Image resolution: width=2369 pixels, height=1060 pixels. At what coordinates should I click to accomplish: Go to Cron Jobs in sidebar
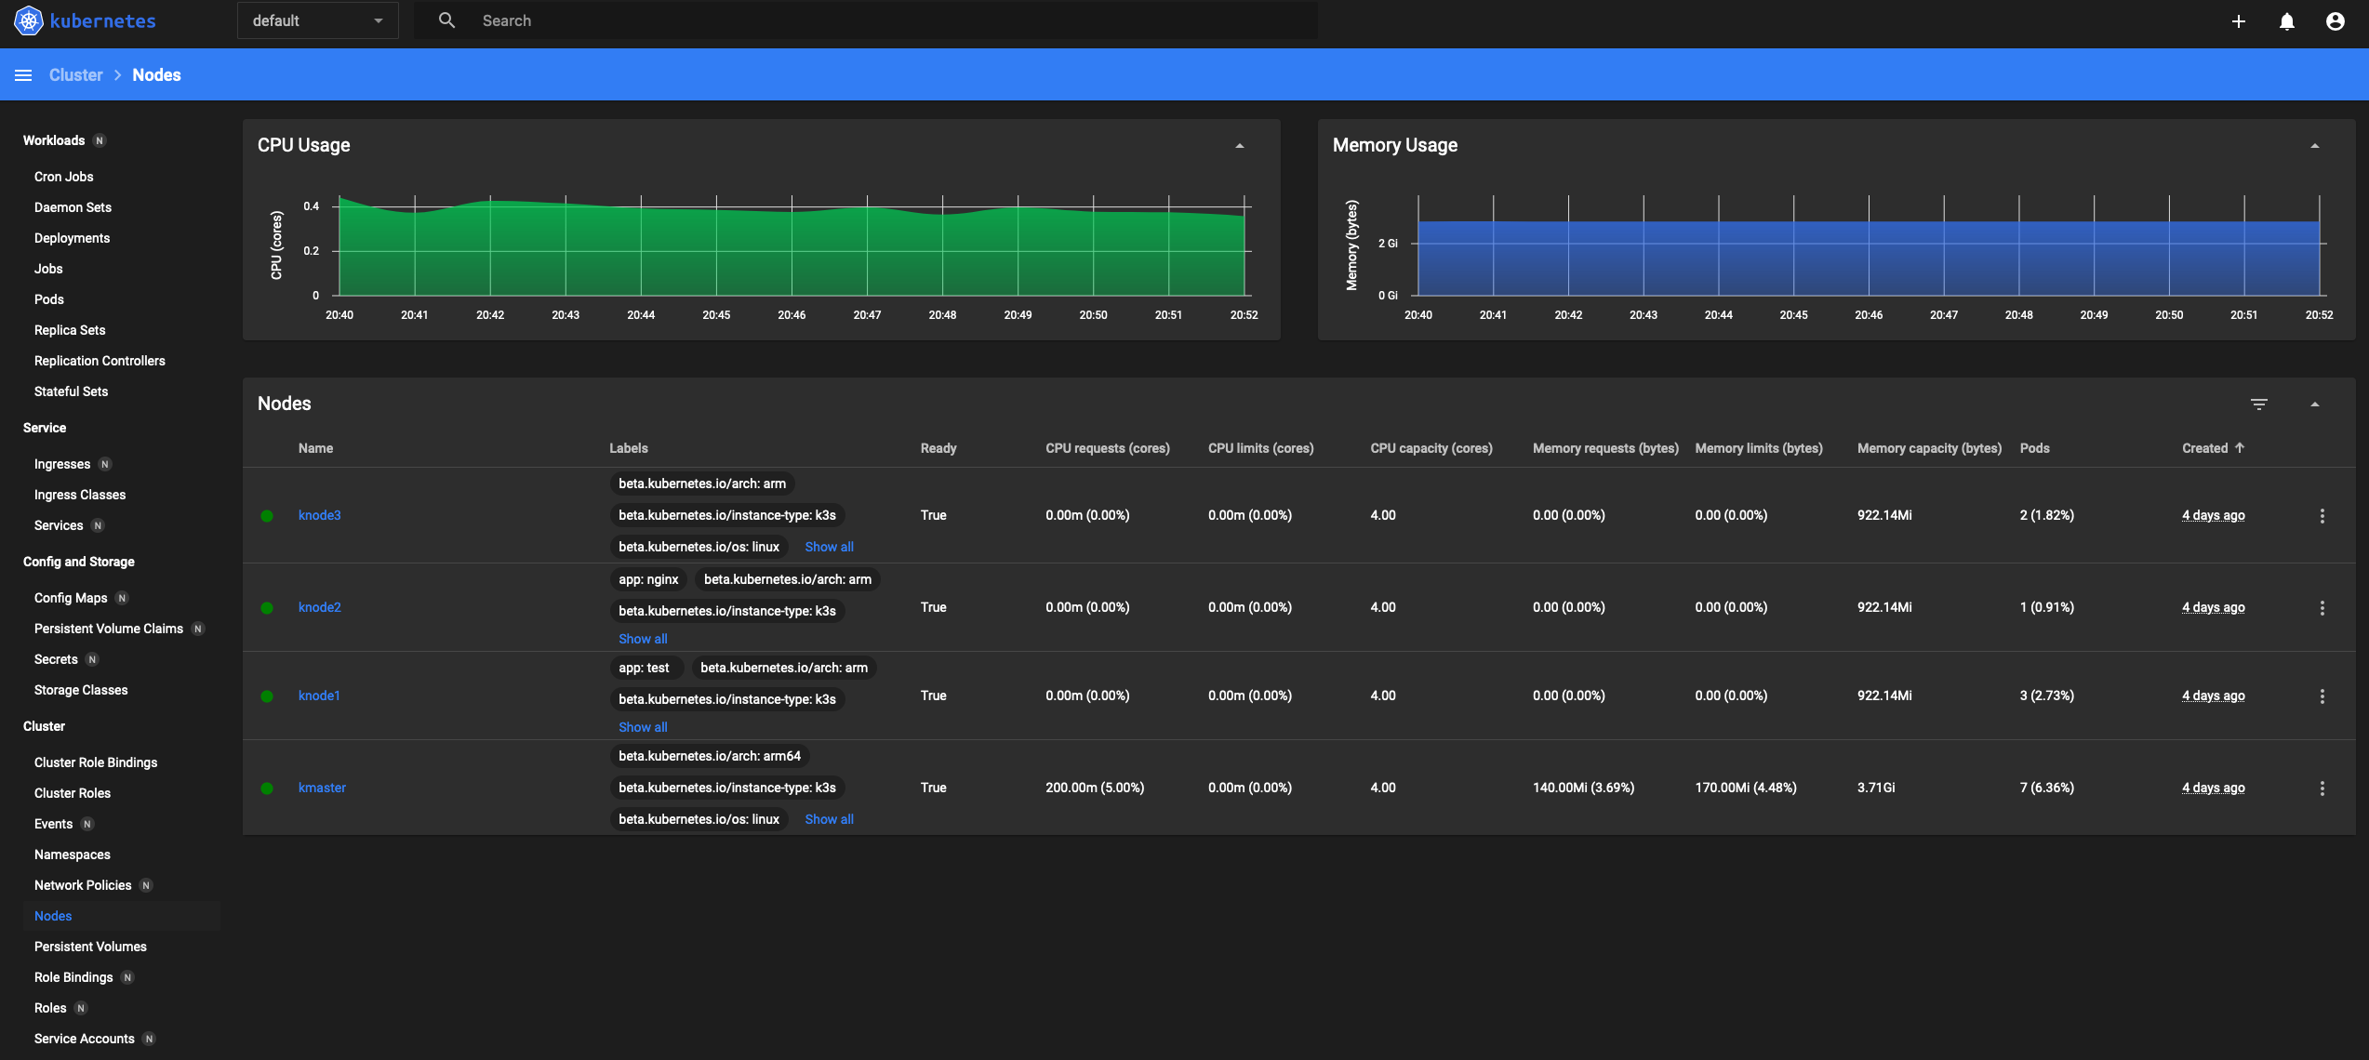64,177
